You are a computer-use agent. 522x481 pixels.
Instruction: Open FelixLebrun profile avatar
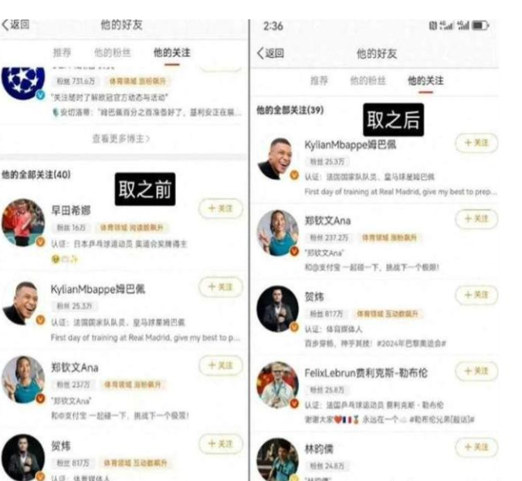(278, 384)
